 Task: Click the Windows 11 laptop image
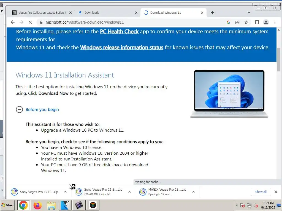pyautogui.click(x=229, y=94)
